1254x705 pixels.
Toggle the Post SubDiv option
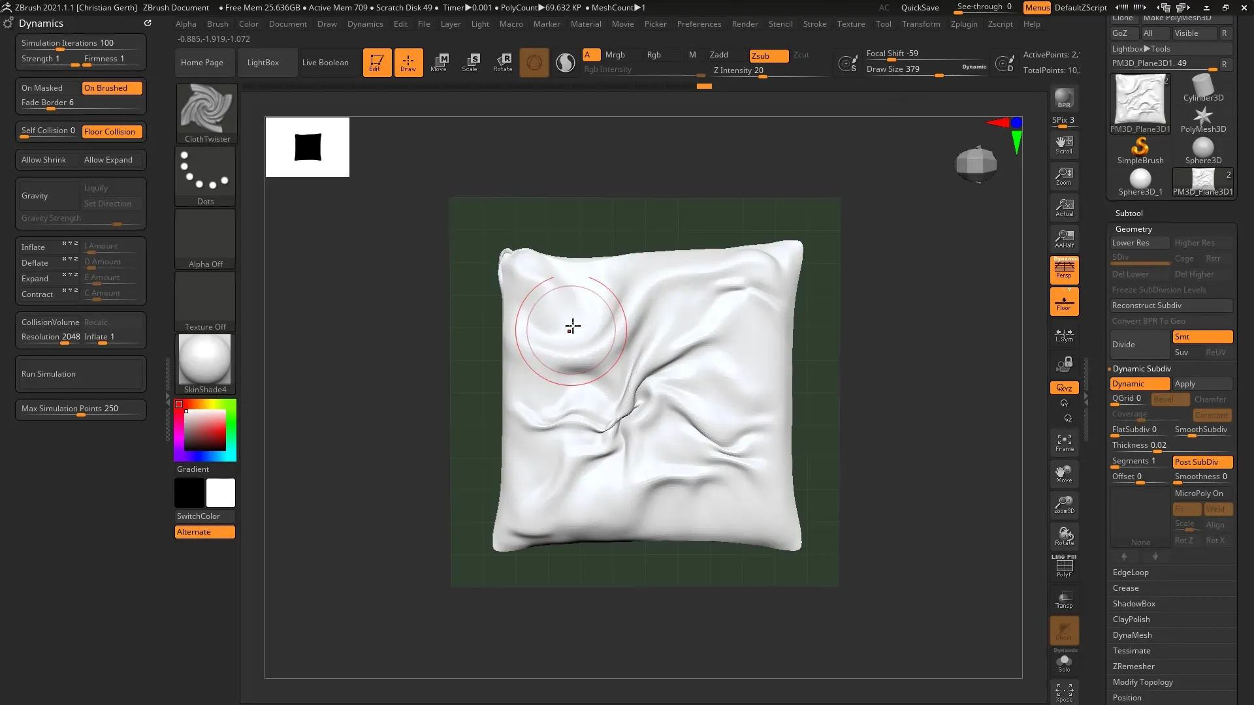click(1202, 462)
